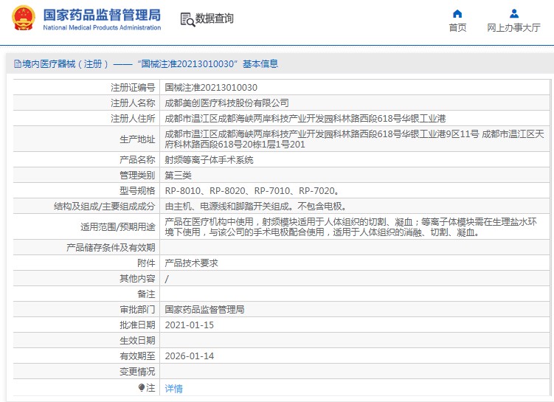Viewport: 554px width, 402px height.
Task: Select registration number 国械注准20213010030 value
Action: 211,88
